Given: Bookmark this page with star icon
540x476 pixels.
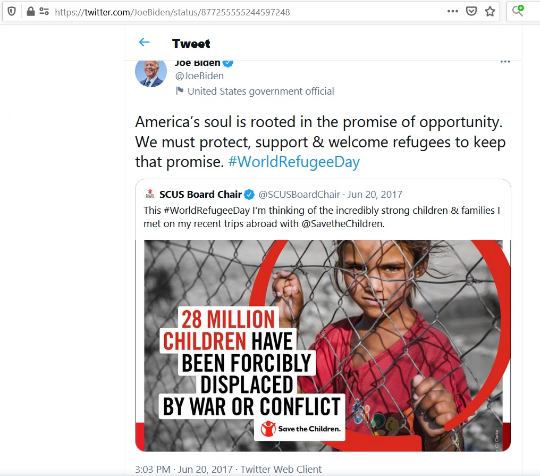Looking at the screenshot, I should (490, 11).
